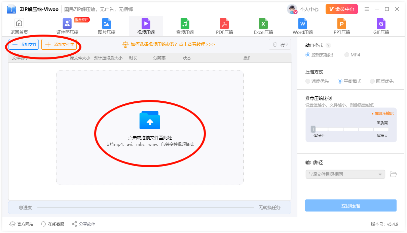
Task: Open the hamburger menu icon
Action: click(367, 9)
